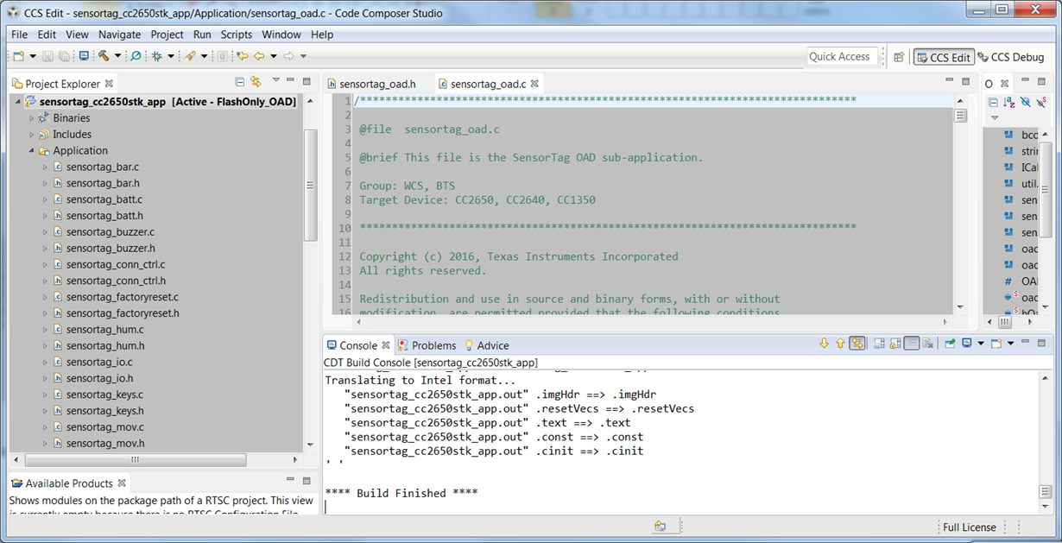Collapse all in Outline view
1062x543 pixels.
(994, 102)
